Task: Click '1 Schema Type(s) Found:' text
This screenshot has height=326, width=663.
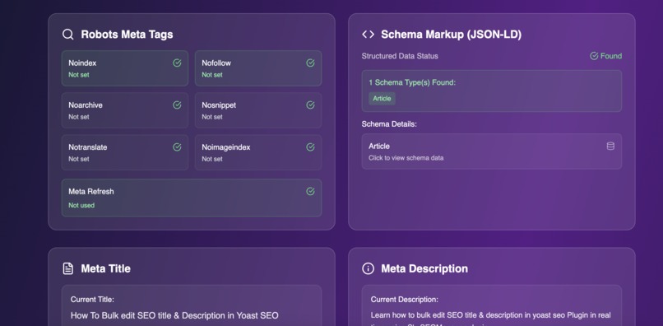Action: coord(412,82)
